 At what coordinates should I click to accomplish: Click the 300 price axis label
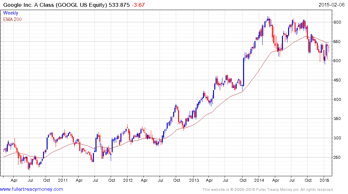click(337, 138)
